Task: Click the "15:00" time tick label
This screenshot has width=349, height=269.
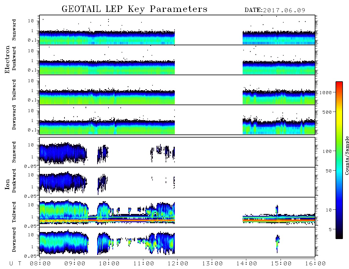Action: pos(281,264)
